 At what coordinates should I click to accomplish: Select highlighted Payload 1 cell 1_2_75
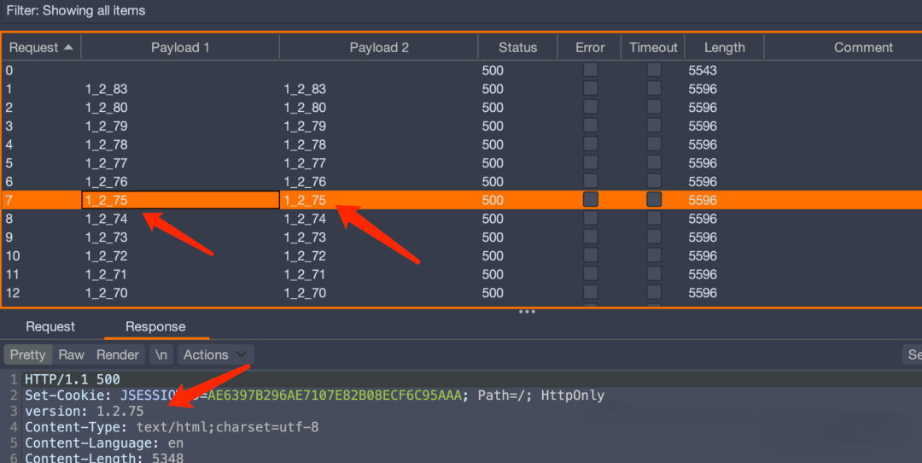[x=180, y=200]
